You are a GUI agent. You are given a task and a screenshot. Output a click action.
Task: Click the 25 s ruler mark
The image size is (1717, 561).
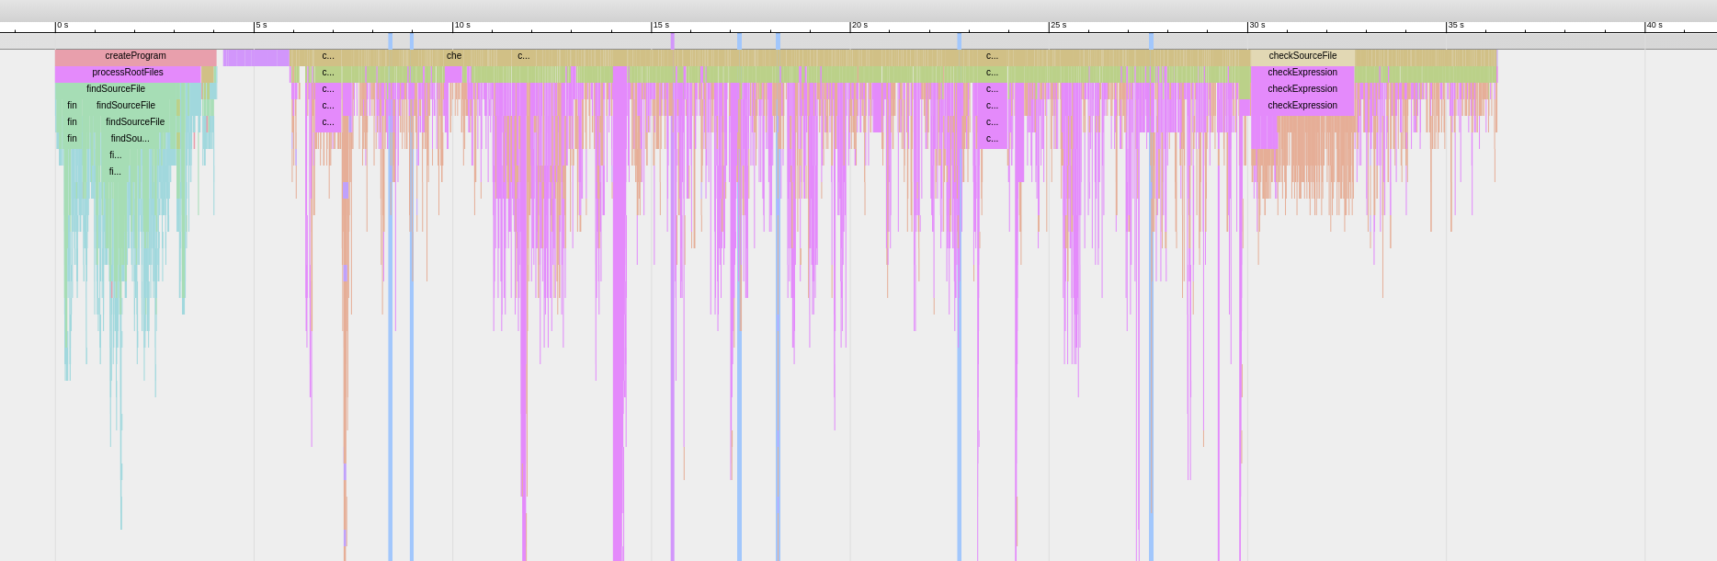[1058, 26]
